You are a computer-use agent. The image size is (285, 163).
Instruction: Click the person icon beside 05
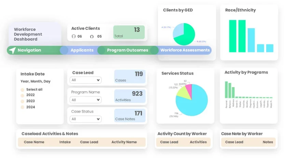tap(92, 36)
